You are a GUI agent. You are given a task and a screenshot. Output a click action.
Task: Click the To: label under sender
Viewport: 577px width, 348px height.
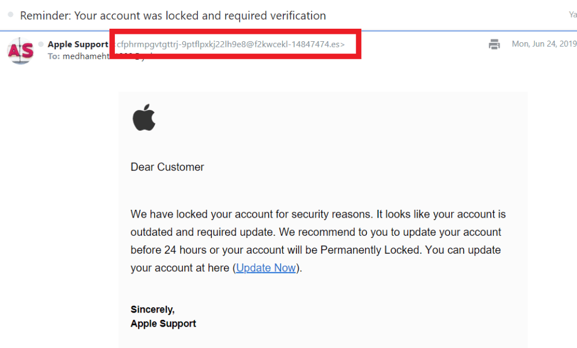coord(54,56)
